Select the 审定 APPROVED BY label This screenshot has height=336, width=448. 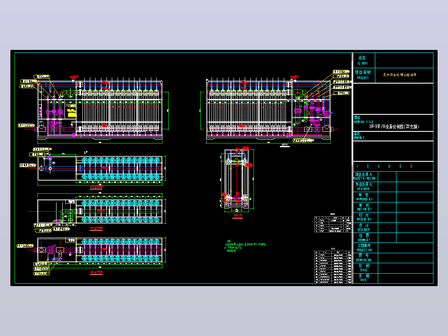[x=364, y=197]
